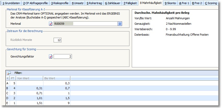Screen dimensions: 222x109
Task: Click the filter magnifier icon
Action: click(x=9, y=73)
